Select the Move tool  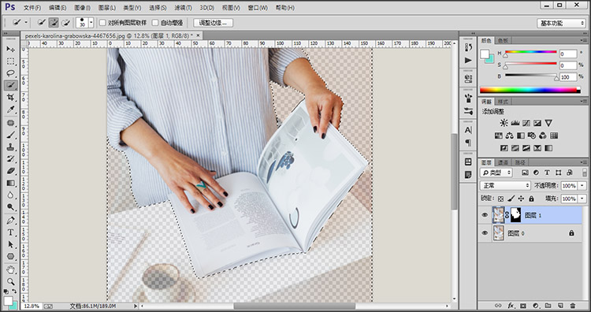click(11, 50)
